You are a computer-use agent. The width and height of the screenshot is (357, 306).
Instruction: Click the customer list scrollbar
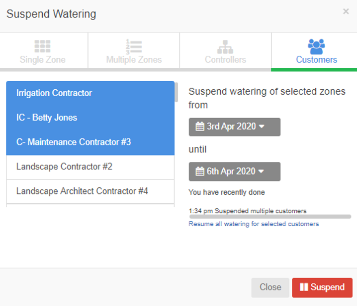pos(176,92)
